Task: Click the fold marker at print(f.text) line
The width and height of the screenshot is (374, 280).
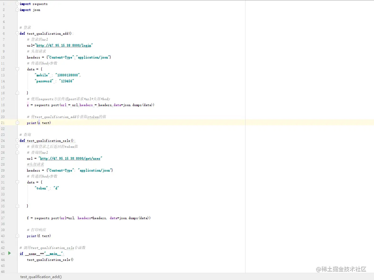Action: tap(18, 236)
